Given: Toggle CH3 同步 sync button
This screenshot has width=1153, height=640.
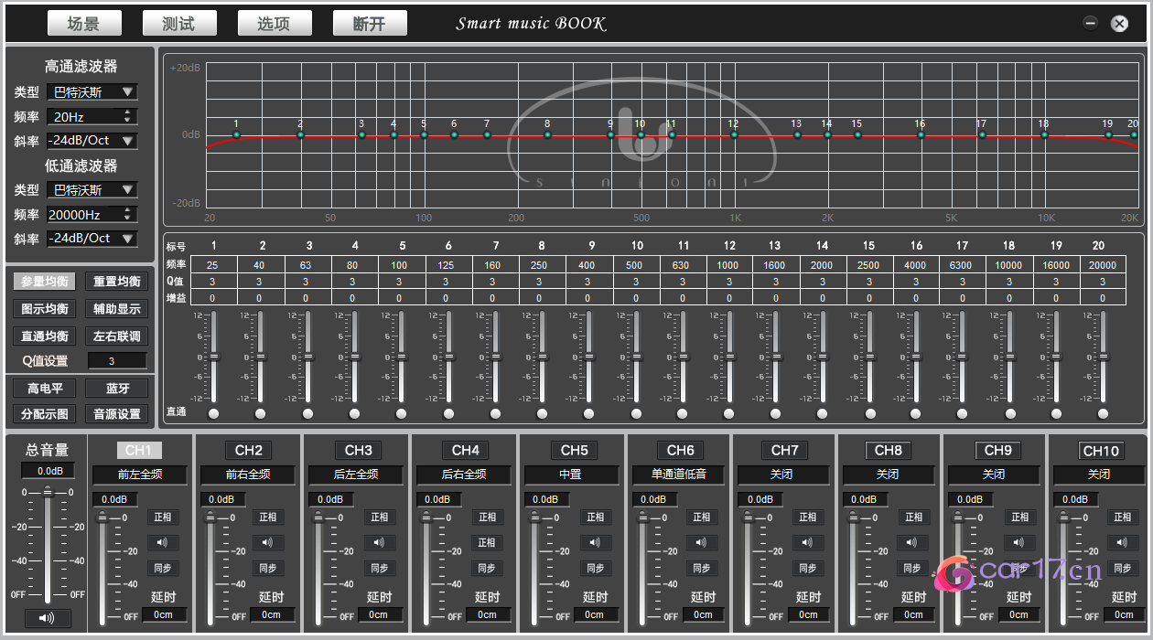Looking at the screenshot, I should pos(379,568).
